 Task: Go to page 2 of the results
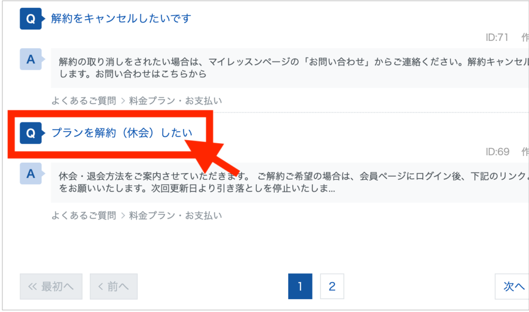tap(332, 286)
